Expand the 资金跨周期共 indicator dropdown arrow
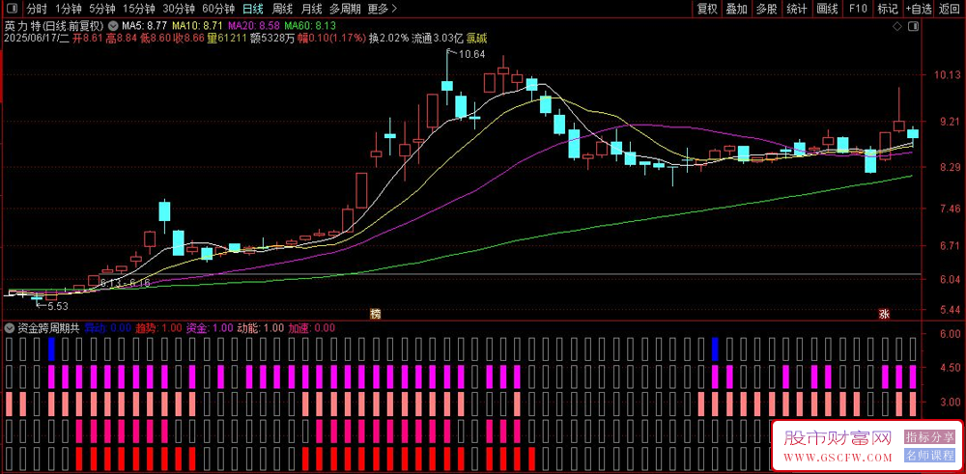 tap(10, 328)
